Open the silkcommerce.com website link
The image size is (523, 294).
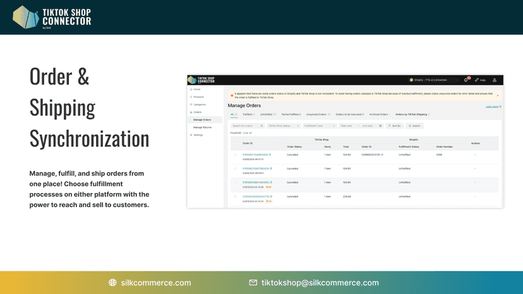coord(156,283)
